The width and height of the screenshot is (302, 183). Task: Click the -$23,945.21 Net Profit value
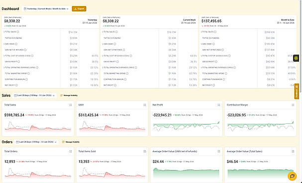162,115
